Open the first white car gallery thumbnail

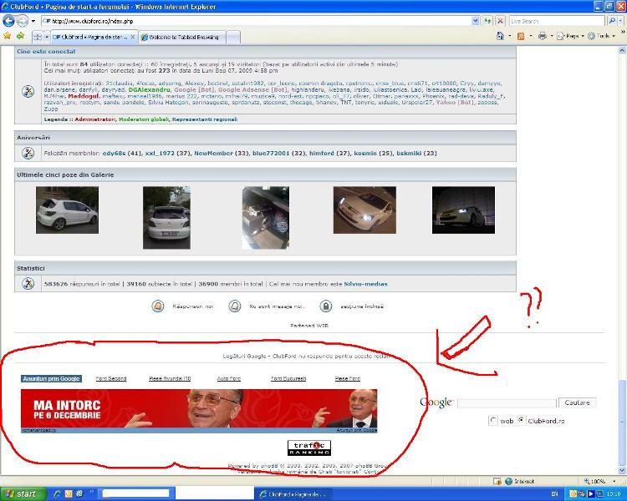67,210
